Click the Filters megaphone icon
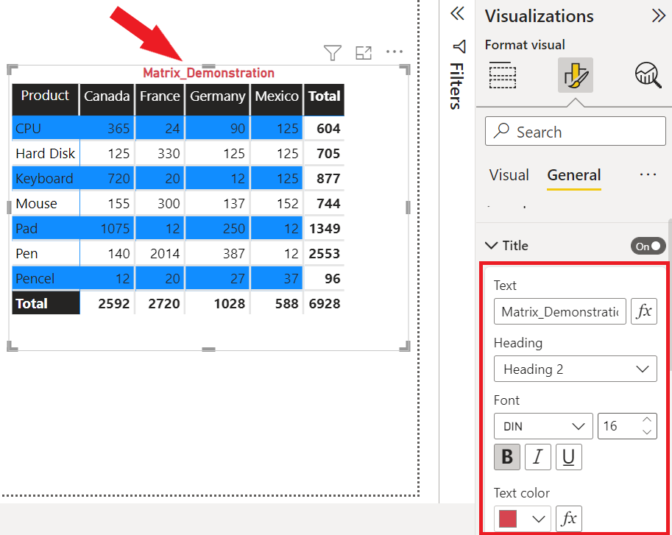This screenshot has height=535, width=672. pyautogui.click(x=459, y=46)
